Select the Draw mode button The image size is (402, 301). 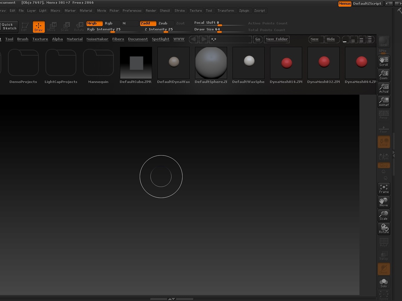coord(39,27)
